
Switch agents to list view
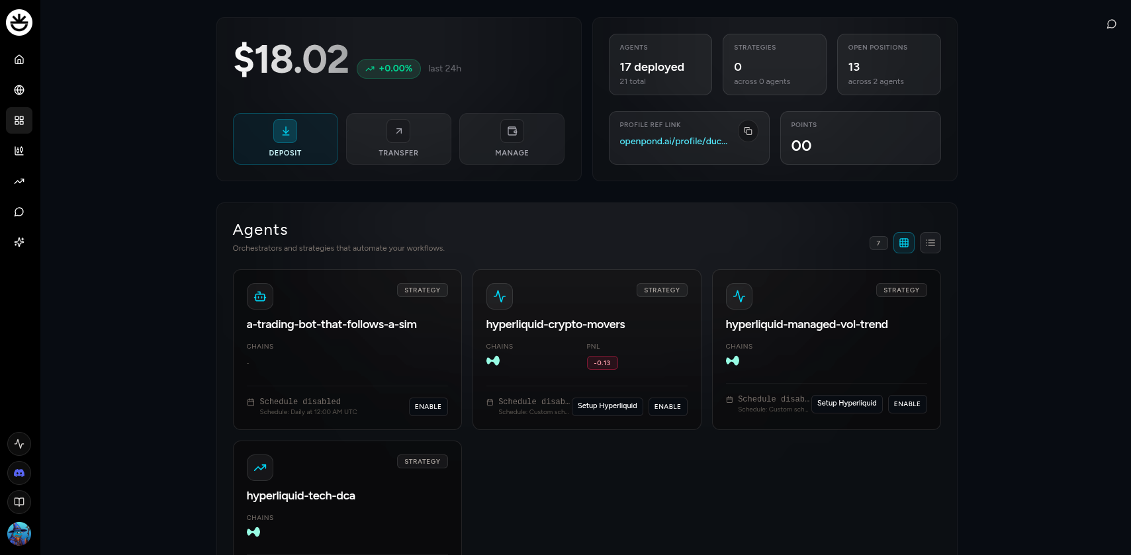[930, 243]
